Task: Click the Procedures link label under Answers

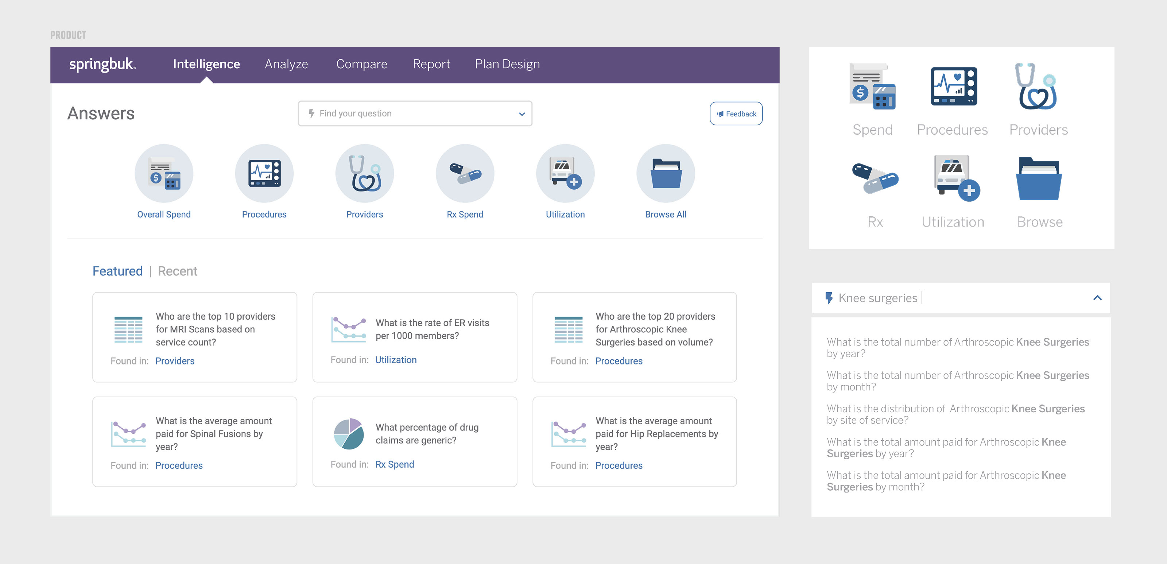Action: tap(264, 214)
